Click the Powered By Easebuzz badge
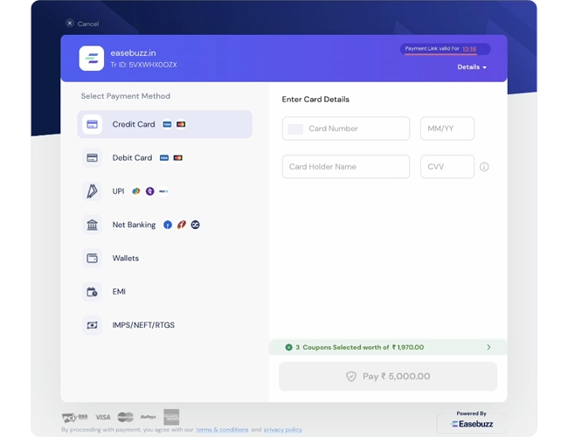Viewport: 568px width, 437px height. tap(471, 422)
